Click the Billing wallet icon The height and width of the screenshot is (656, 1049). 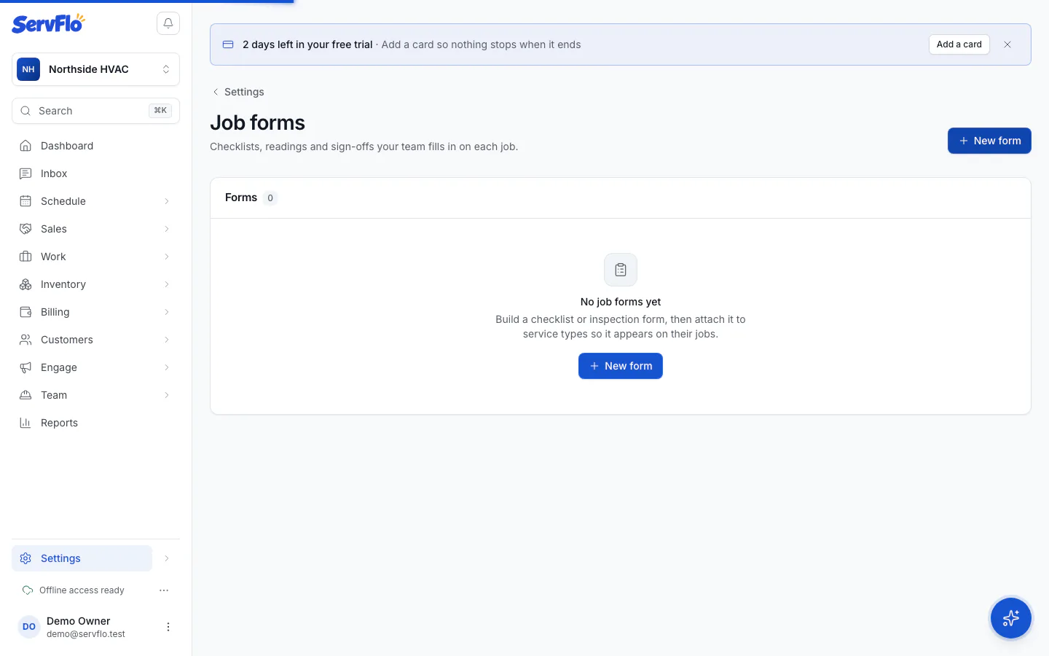point(25,312)
